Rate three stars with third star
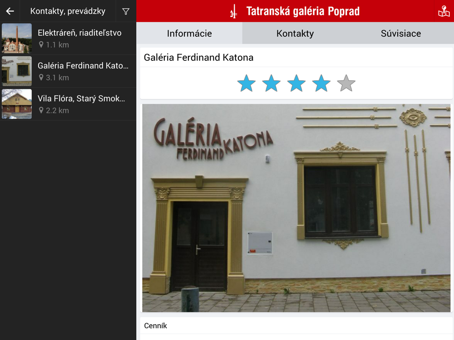The width and height of the screenshot is (454, 340). 296,83
